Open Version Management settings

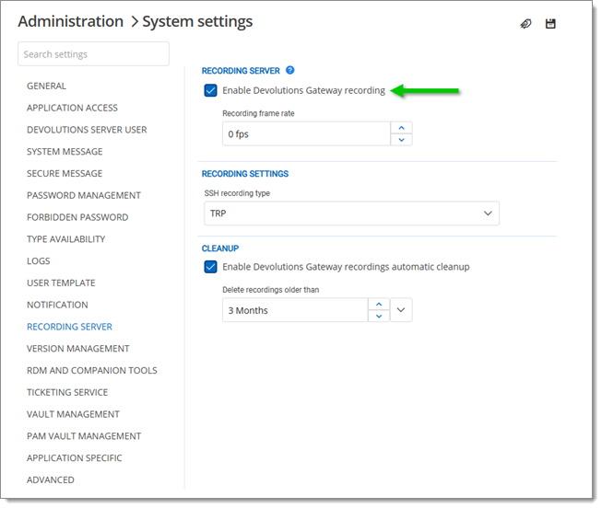pos(78,348)
